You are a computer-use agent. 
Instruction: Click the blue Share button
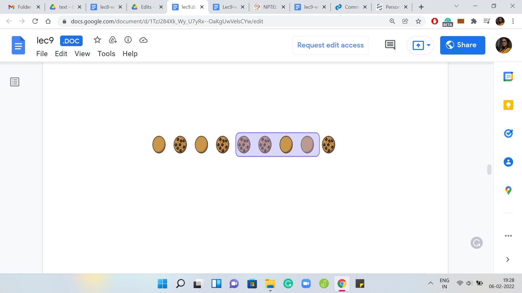462,45
